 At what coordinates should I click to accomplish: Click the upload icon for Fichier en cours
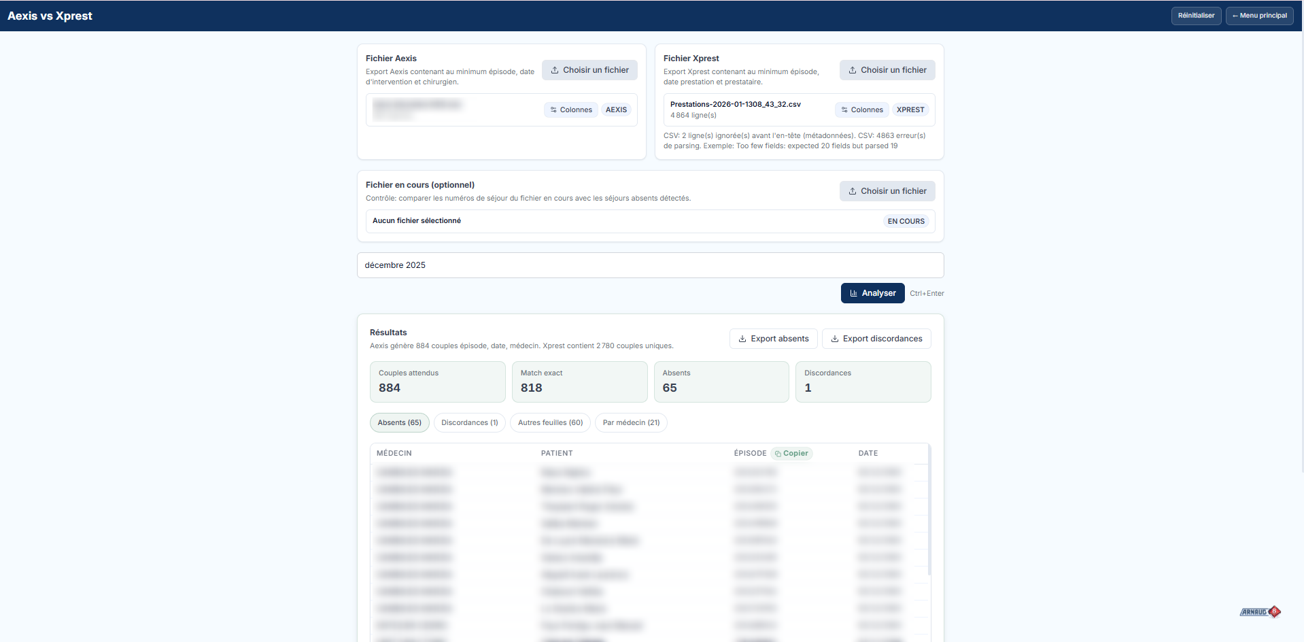(852, 191)
